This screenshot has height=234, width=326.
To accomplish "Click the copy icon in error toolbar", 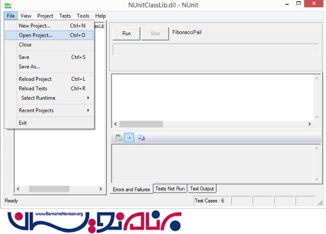I will [141, 138].
